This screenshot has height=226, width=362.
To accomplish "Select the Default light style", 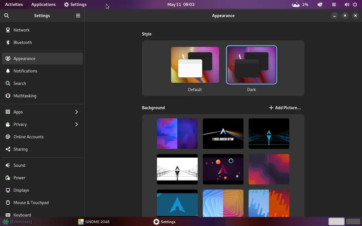I will [195, 65].
